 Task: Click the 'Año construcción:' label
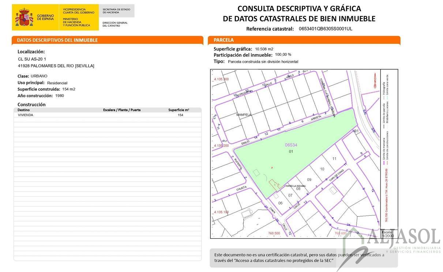35,96
